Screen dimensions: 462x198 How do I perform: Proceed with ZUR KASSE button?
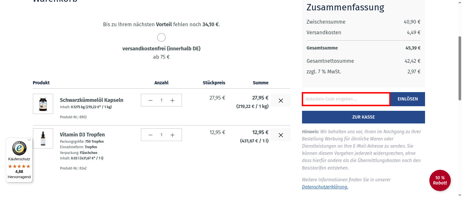tap(363, 117)
